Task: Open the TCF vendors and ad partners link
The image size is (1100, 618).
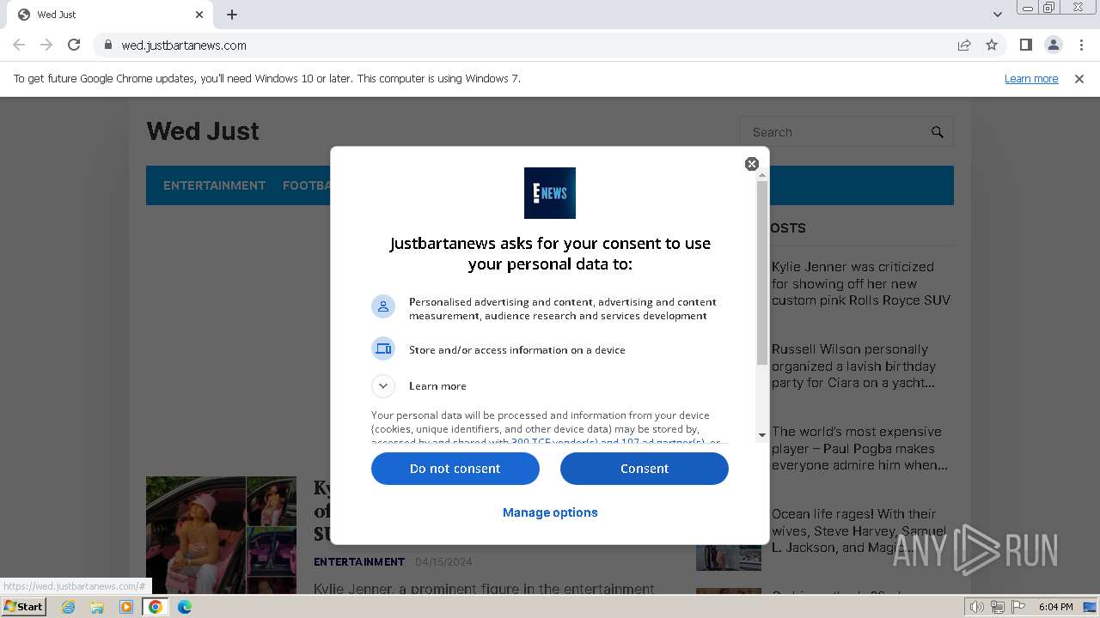Action: pyautogui.click(x=608, y=442)
